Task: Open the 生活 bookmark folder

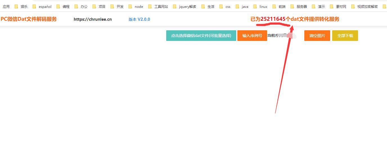Action: coord(208,6)
